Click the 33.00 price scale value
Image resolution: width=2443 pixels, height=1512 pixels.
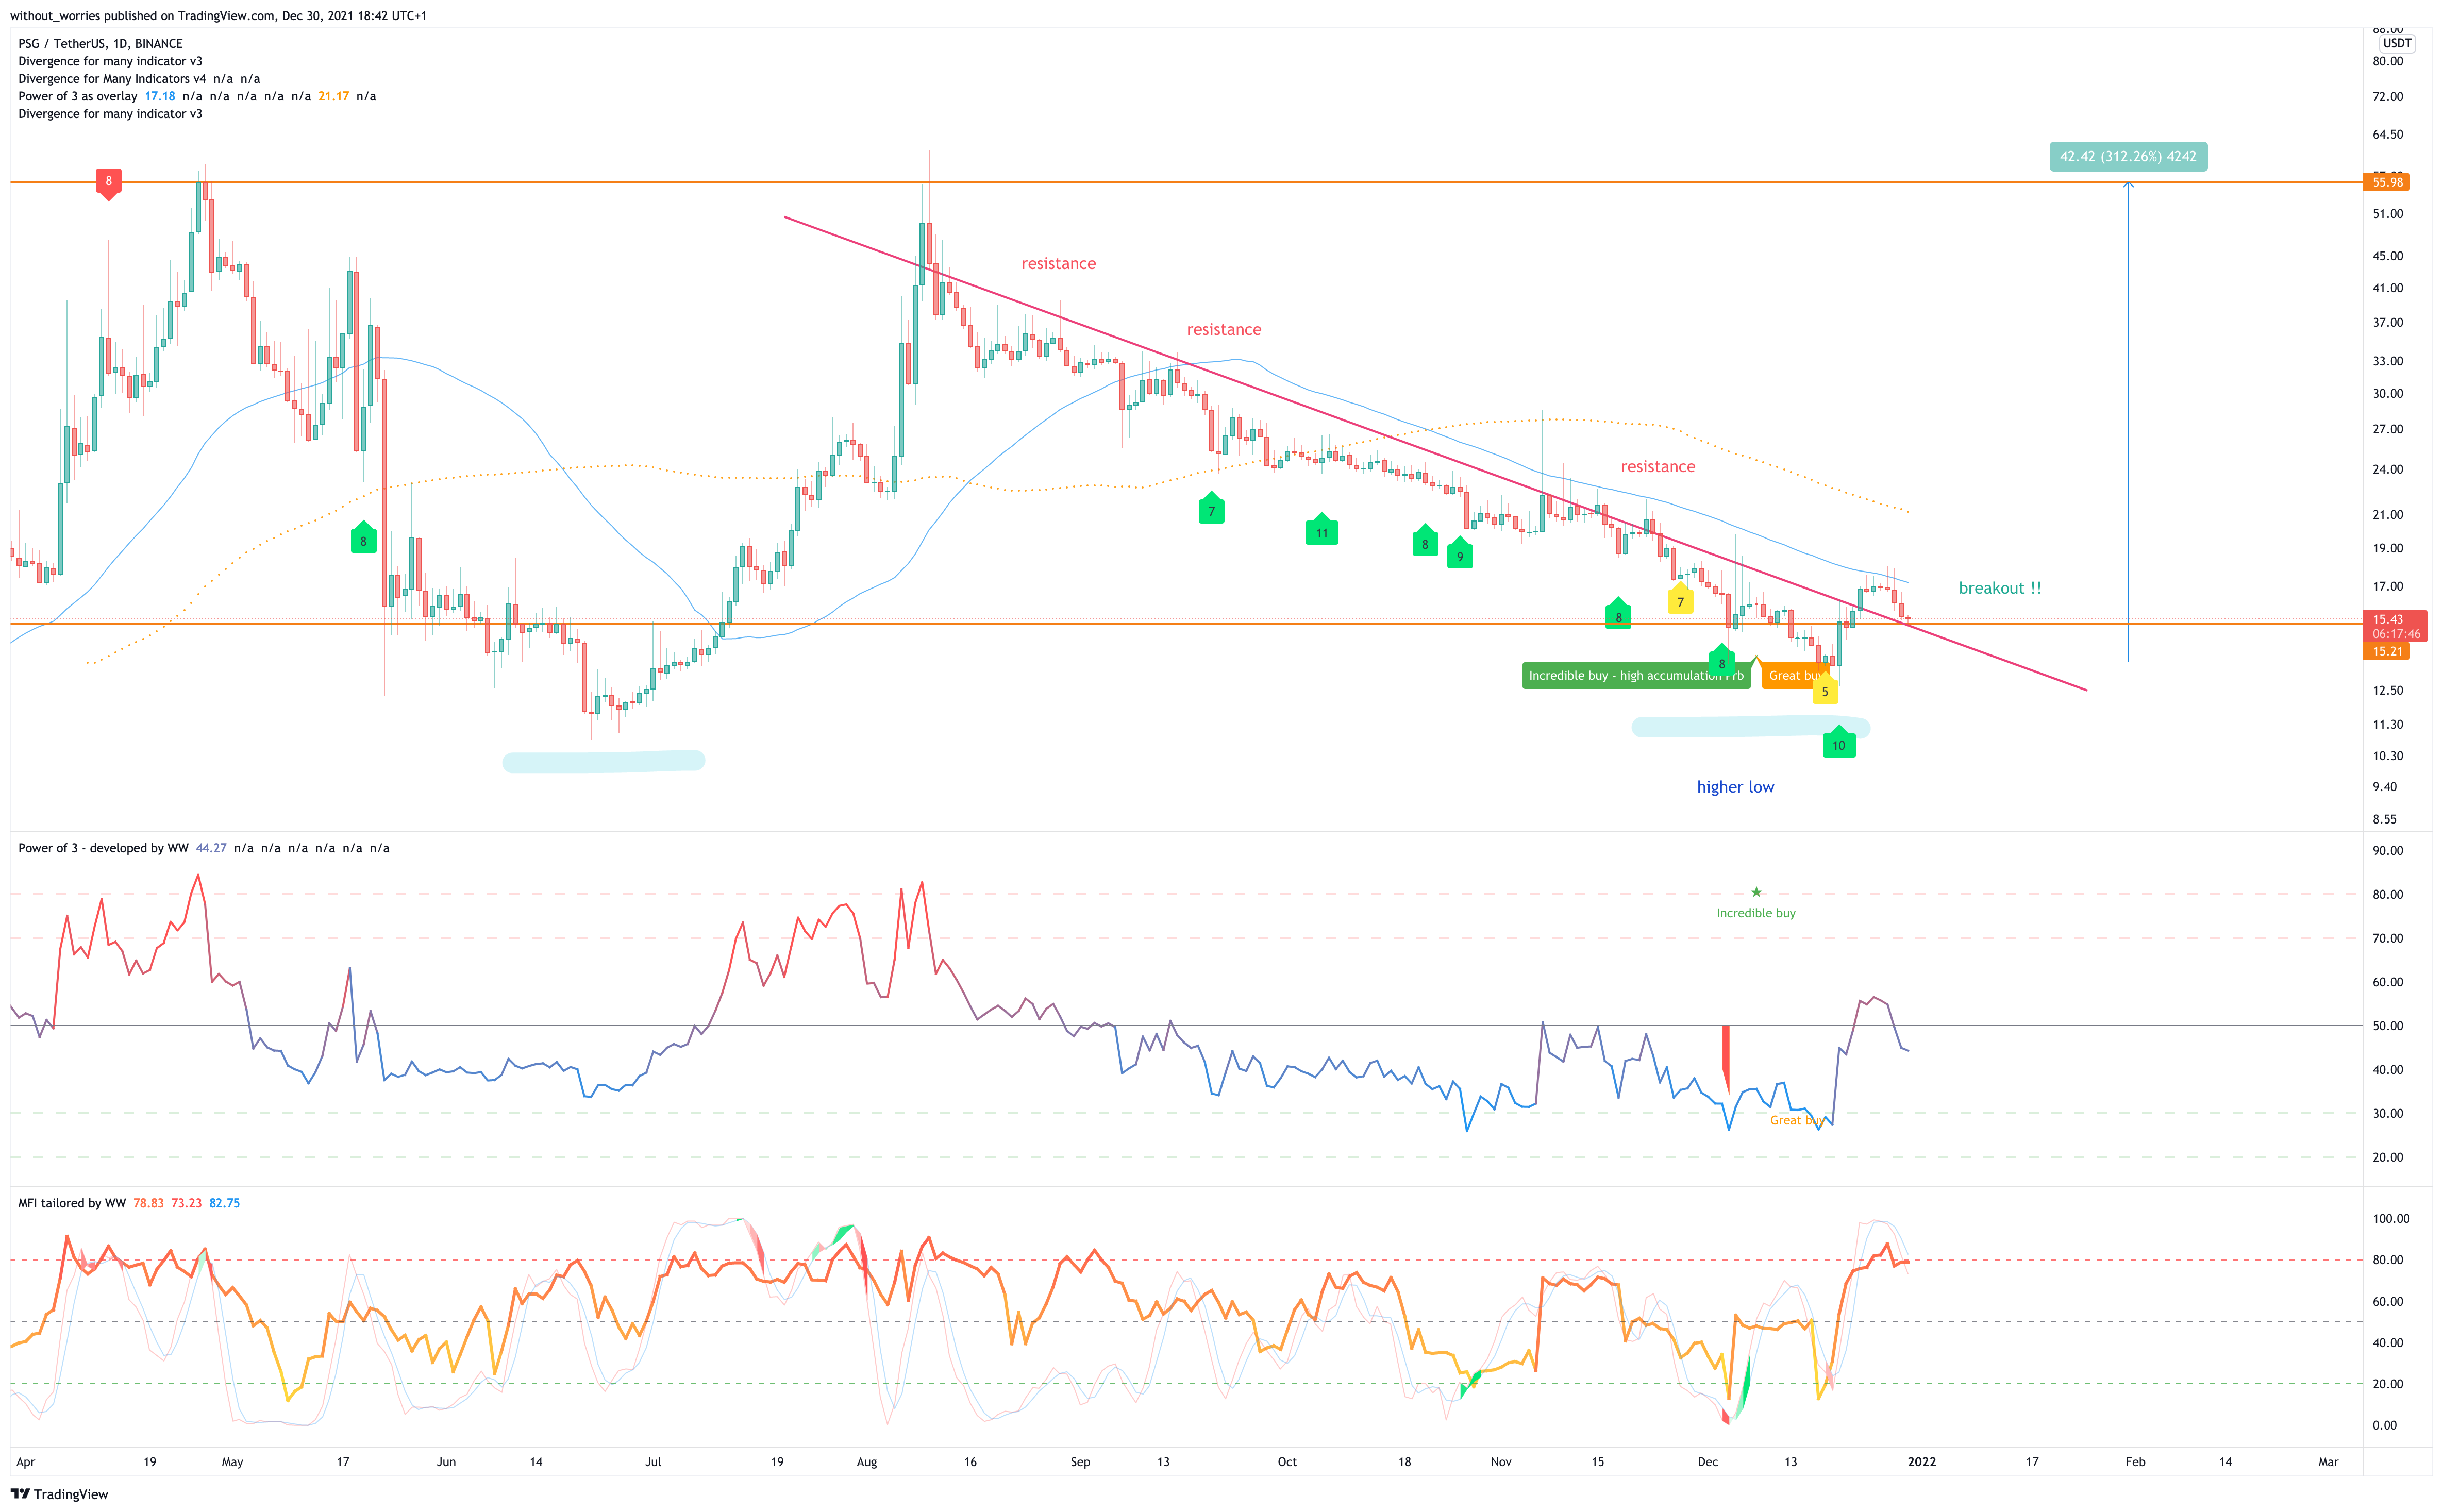coord(2388,361)
